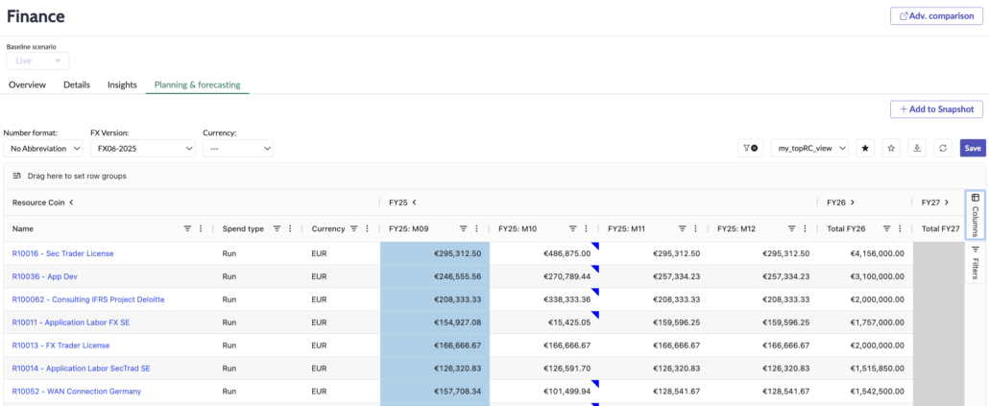Click filter icon on FY25: M09 column
The width and height of the screenshot is (989, 406).
point(463,228)
